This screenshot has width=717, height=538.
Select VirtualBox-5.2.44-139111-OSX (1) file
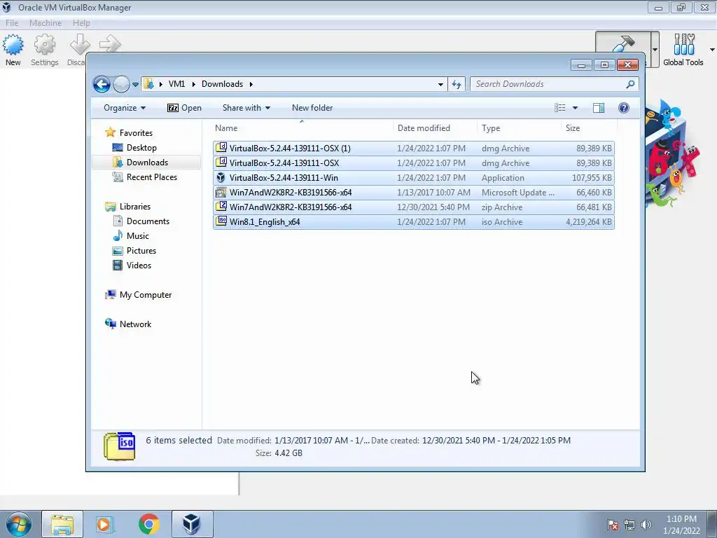(x=413, y=149)
